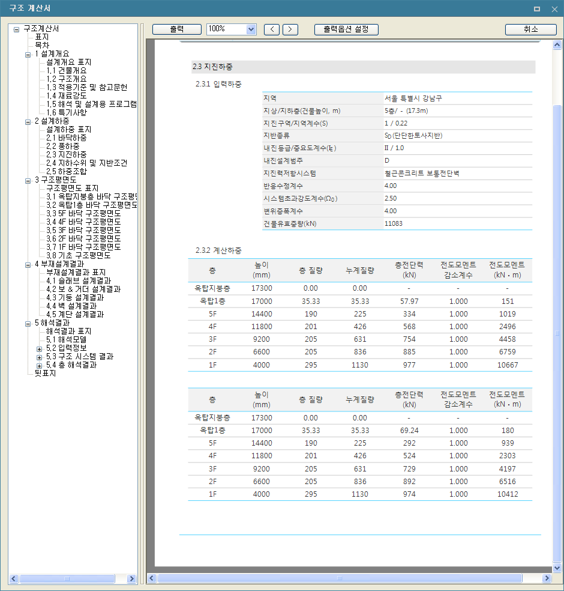Maximize the 구조 계산서 window
Screen dimensions: 564x591
point(537,8)
